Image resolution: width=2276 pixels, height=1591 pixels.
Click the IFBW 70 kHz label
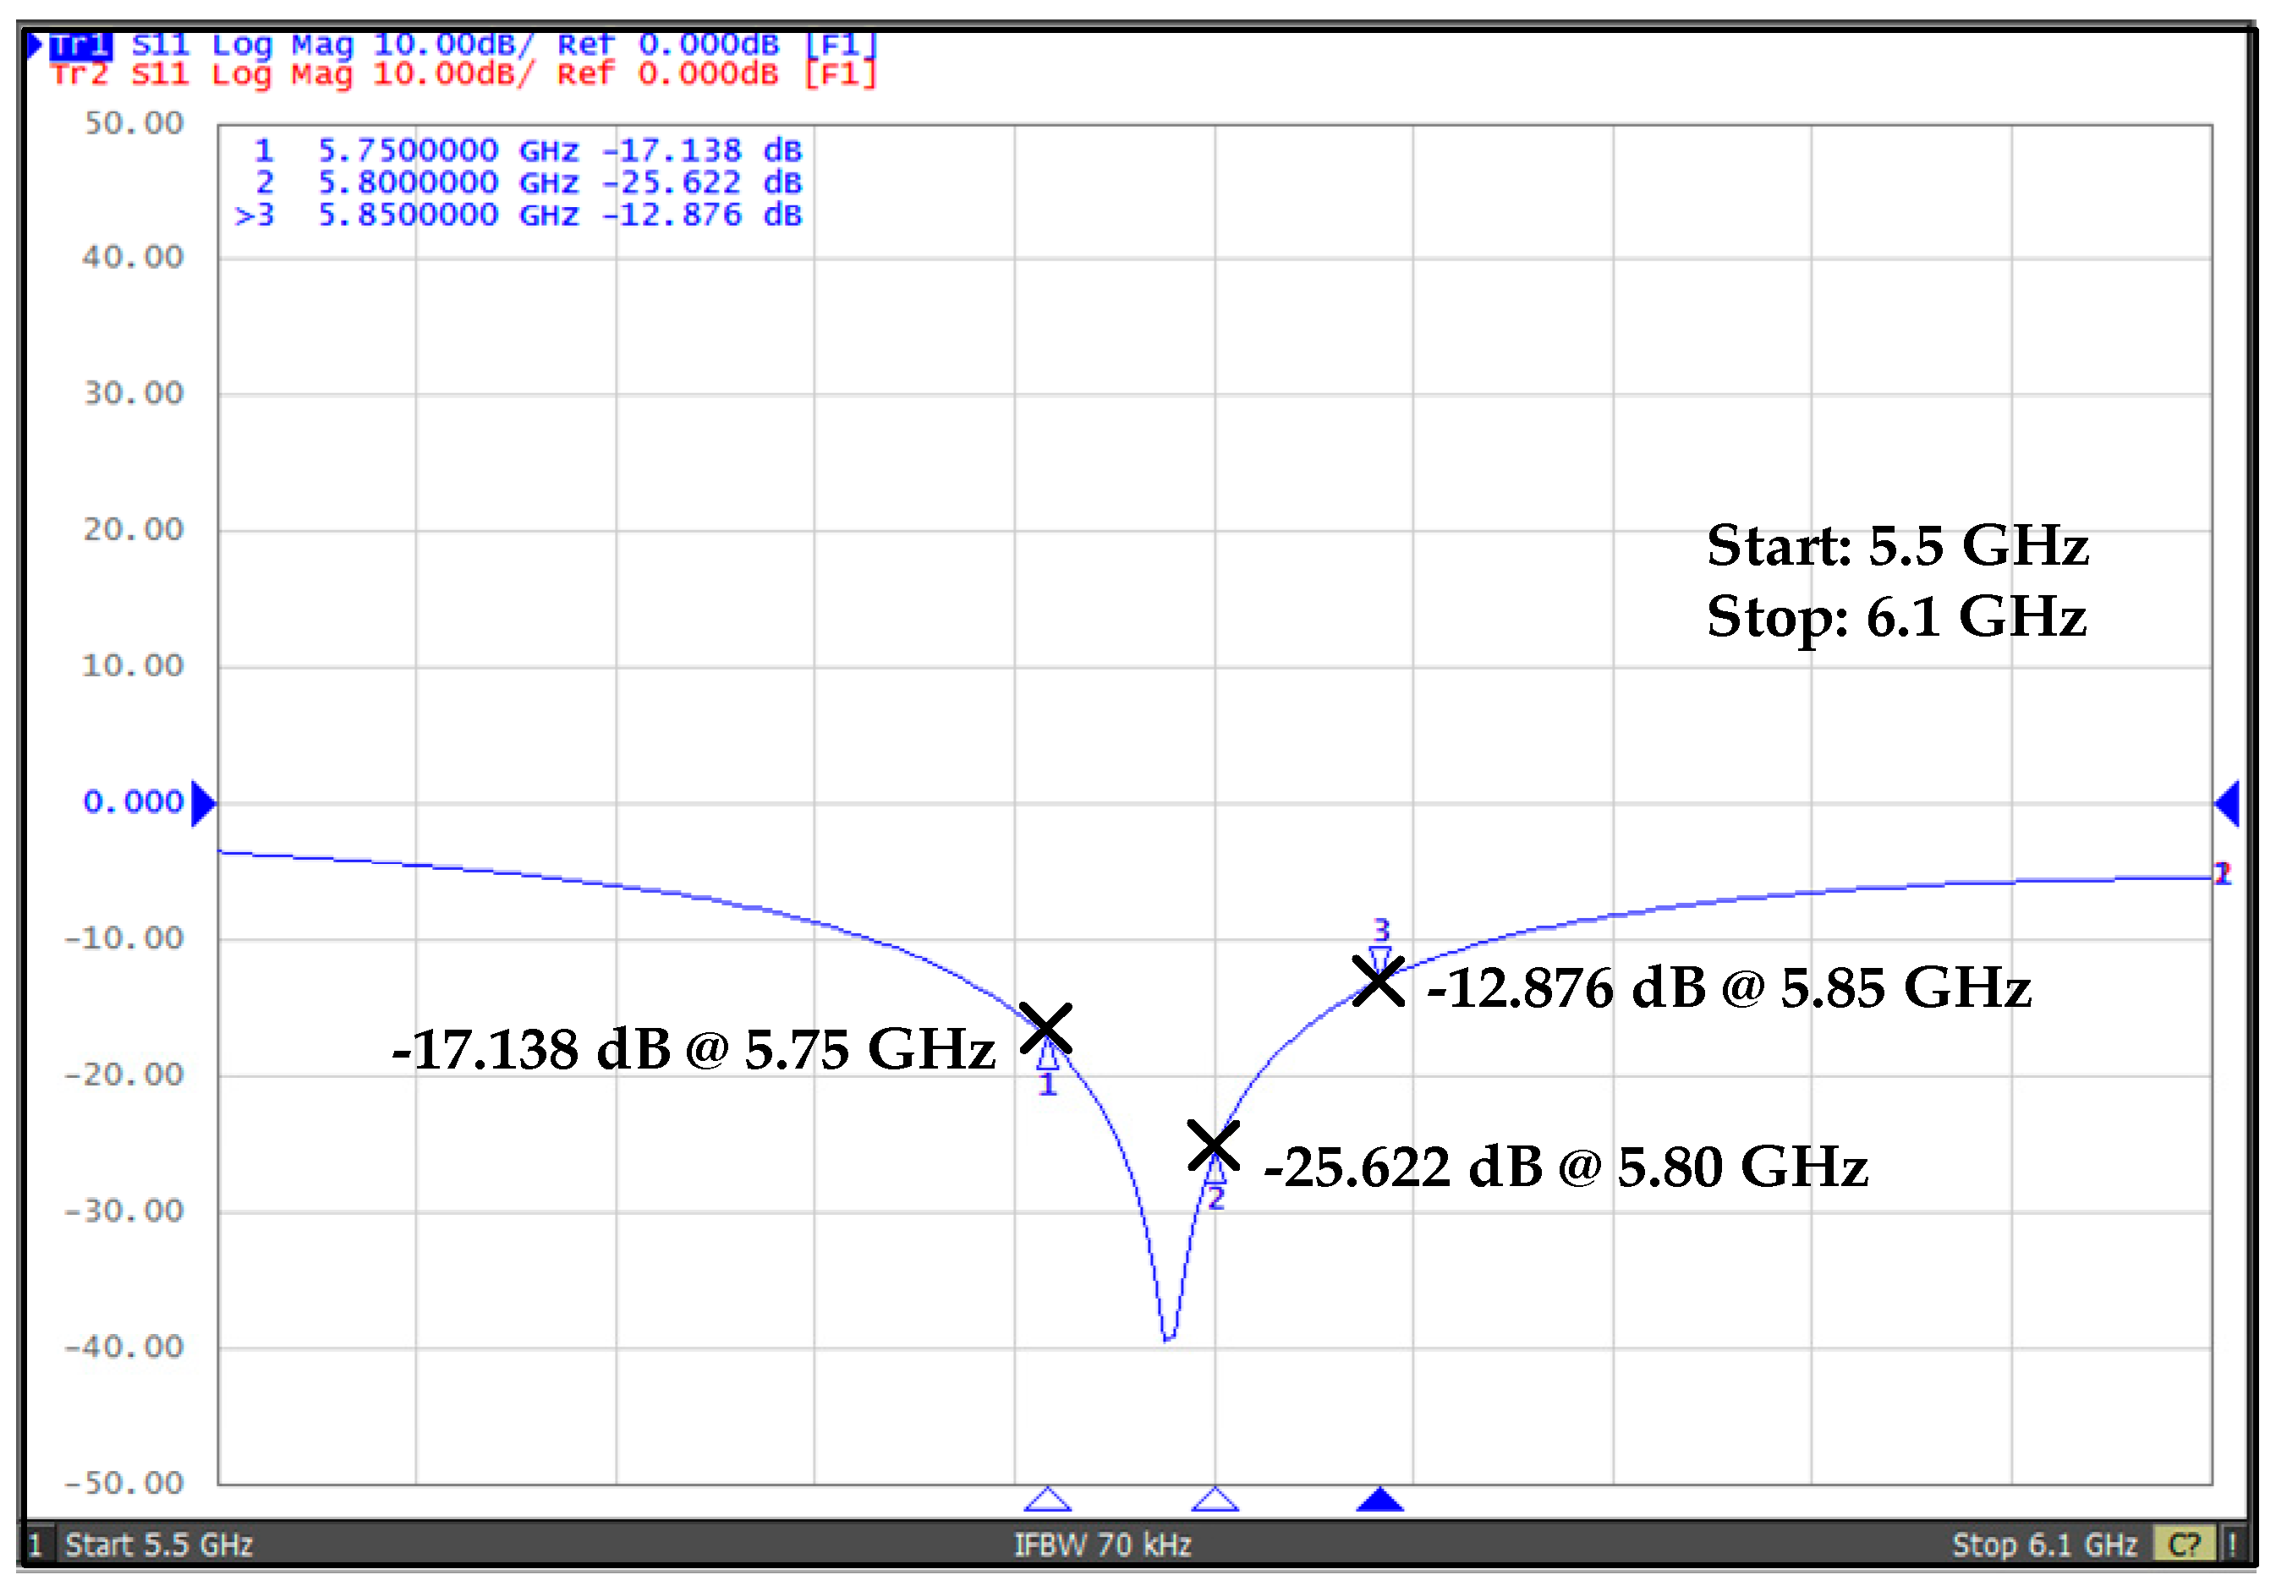[1103, 1545]
